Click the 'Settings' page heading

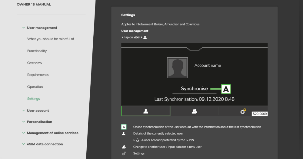[x=128, y=15]
